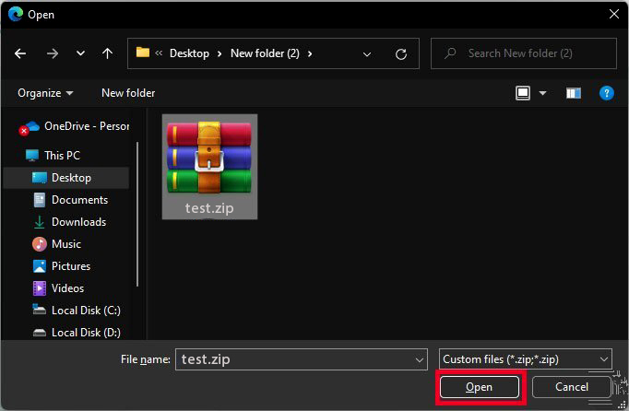The width and height of the screenshot is (629, 411).
Task: Click the Open button
Action: 480,387
